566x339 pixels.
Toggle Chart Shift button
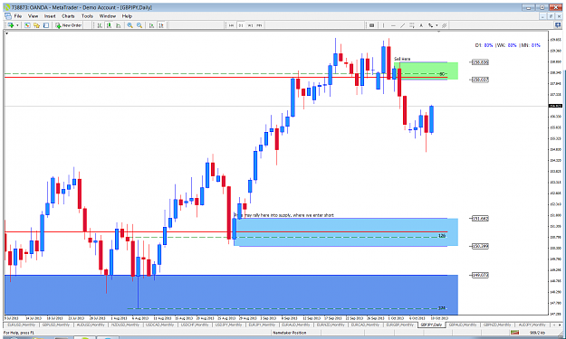[161, 25]
